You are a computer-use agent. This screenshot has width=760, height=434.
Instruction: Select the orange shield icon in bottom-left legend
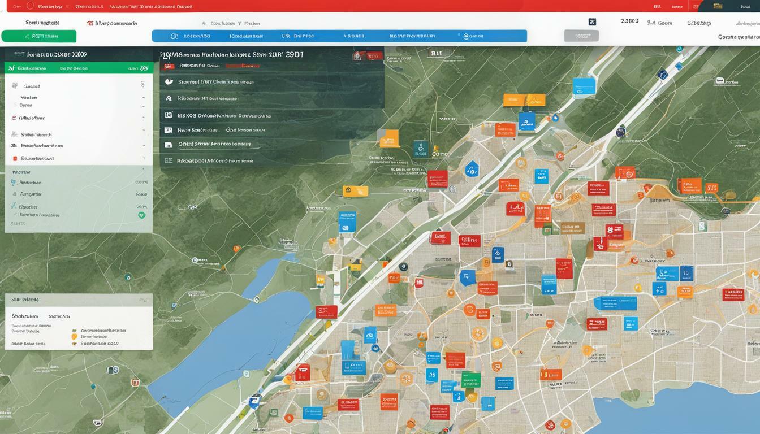(x=74, y=337)
